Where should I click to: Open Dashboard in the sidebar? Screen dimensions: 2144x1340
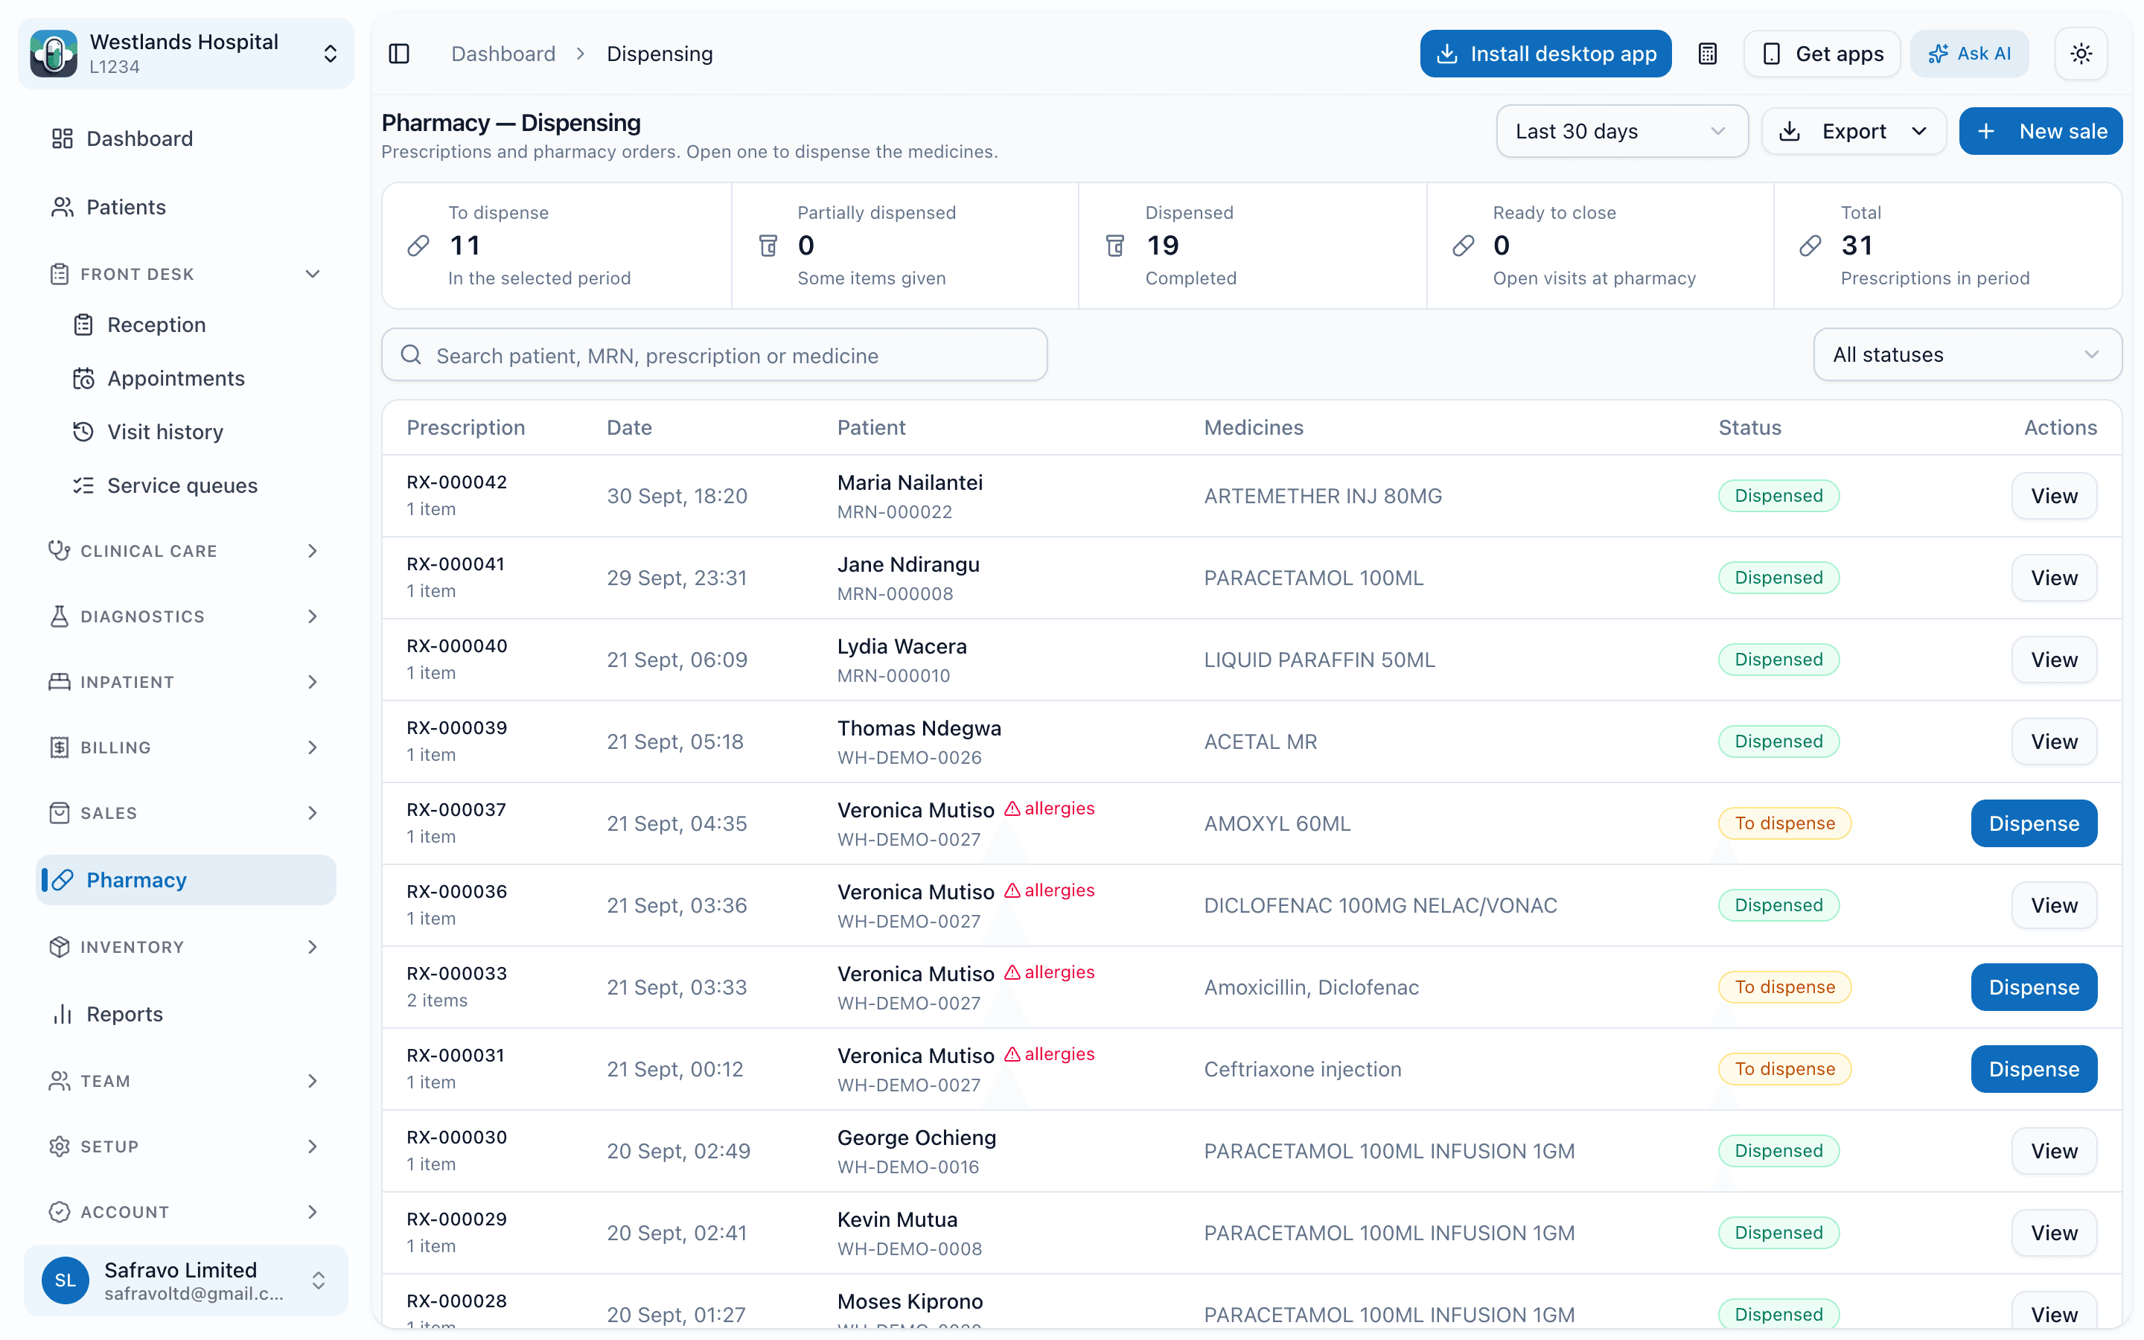tap(186, 138)
